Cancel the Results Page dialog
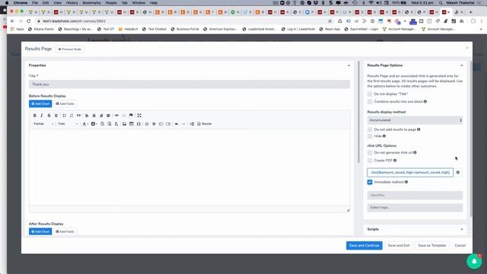The width and height of the screenshot is (487, 274). (x=460, y=245)
